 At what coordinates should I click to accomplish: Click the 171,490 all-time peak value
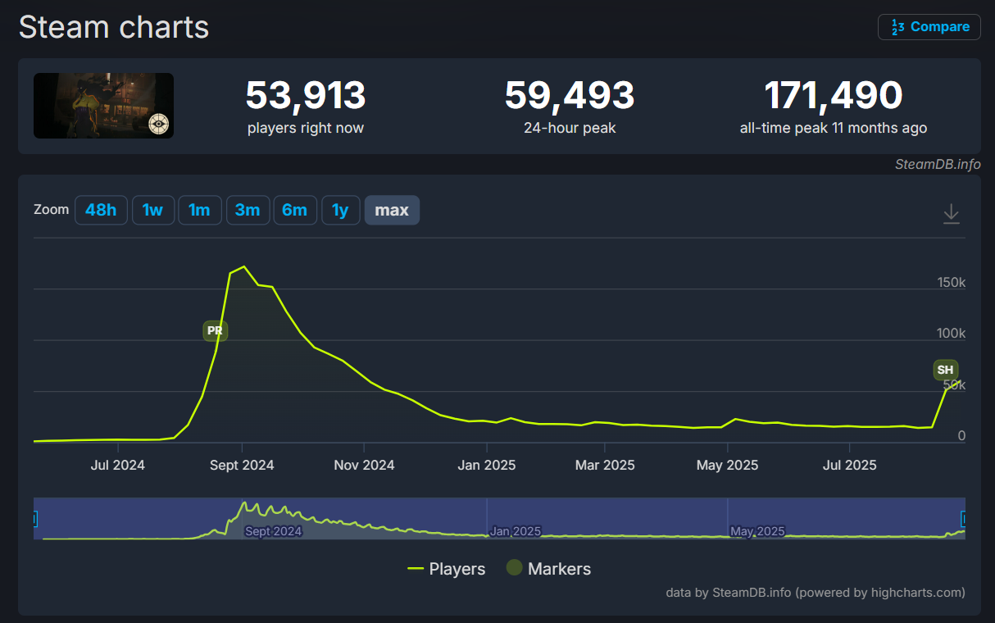[834, 96]
